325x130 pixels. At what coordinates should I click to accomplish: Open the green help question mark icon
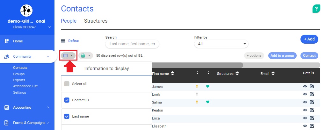pyautogui.click(x=316, y=9)
